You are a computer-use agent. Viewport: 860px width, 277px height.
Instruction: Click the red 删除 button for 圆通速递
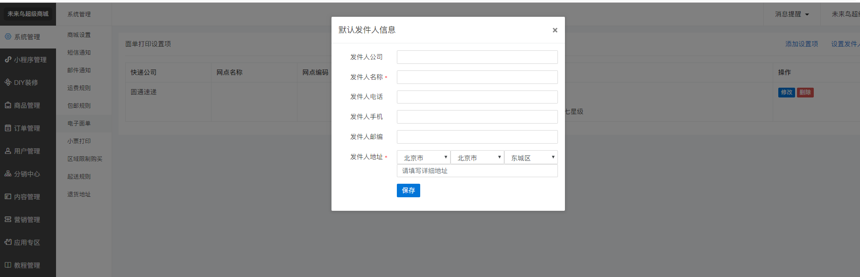[805, 92]
